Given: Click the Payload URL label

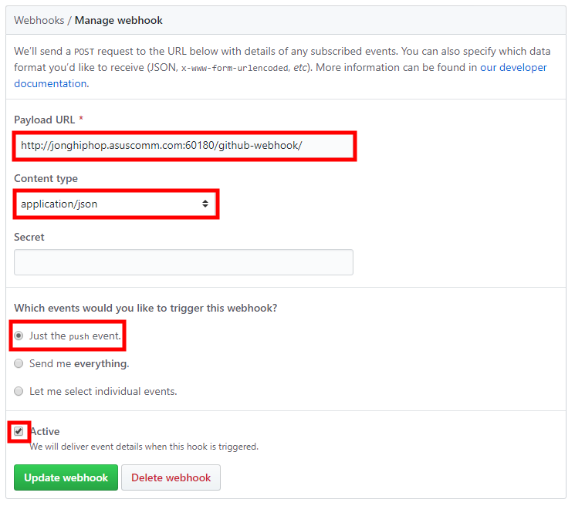Looking at the screenshot, I should tap(44, 120).
